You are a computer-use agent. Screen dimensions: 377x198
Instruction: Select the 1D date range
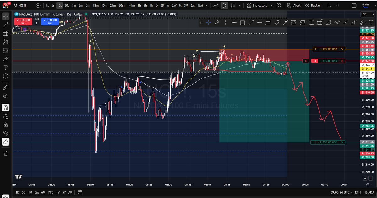click(x=18, y=192)
